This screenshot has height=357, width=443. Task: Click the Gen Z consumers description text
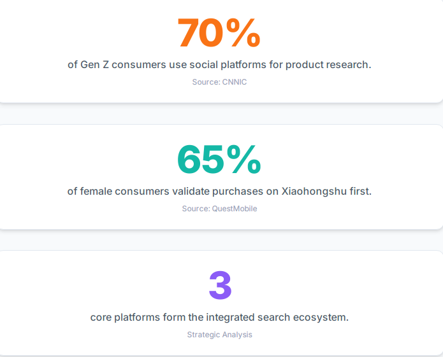point(219,64)
